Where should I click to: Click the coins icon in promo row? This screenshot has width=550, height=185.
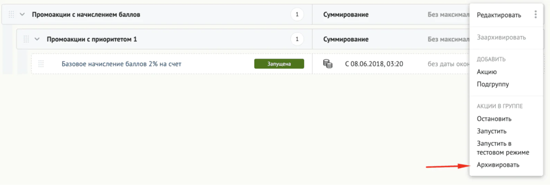pyautogui.click(x=327, y=64)
